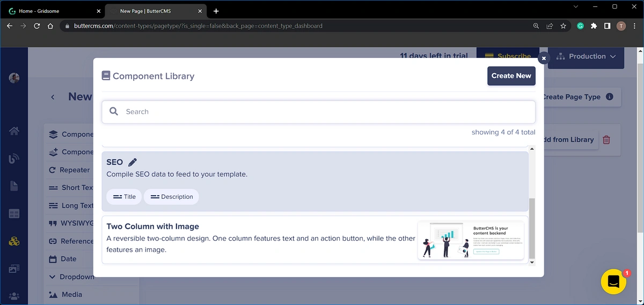
Task: Select the Date field type
Action: pyautogui.click(x=63, y=258)
